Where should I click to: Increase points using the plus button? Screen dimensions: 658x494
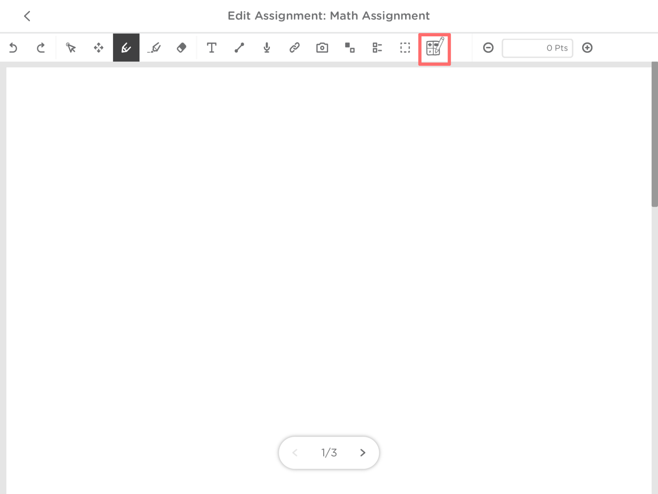(x=587, y=48)
